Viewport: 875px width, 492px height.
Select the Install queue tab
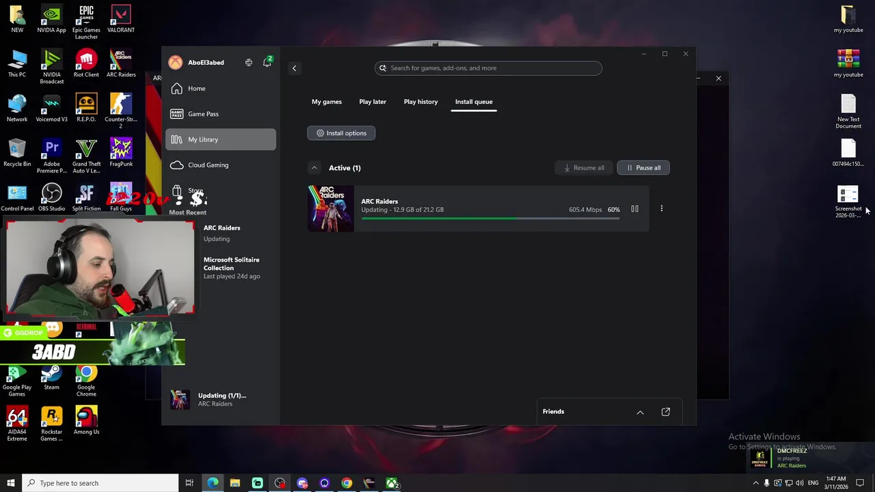pyautogui.click(x=474, y=102)
